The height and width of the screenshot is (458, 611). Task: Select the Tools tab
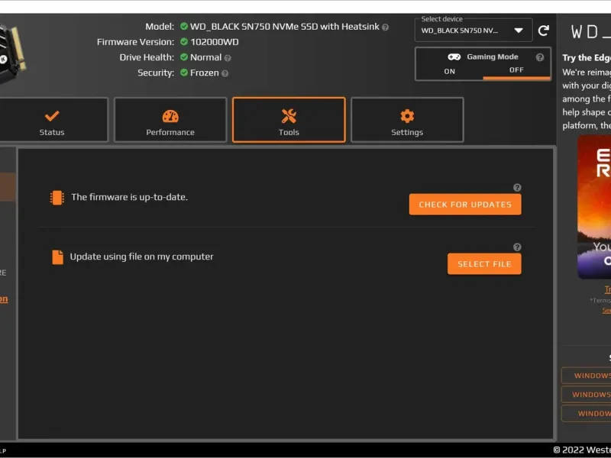point(289,120)
